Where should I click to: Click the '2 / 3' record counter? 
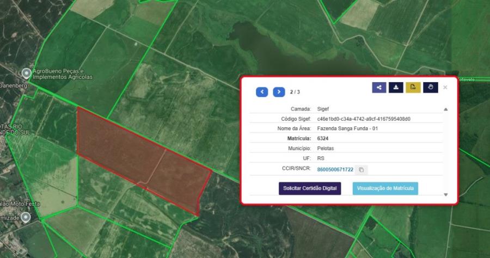tap(295, 92)
